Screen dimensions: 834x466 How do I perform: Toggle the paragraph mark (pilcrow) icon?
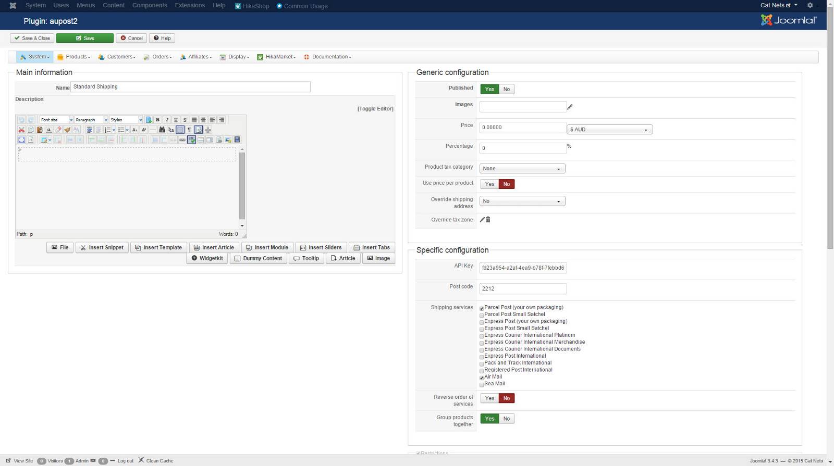(x=189, y=130)
